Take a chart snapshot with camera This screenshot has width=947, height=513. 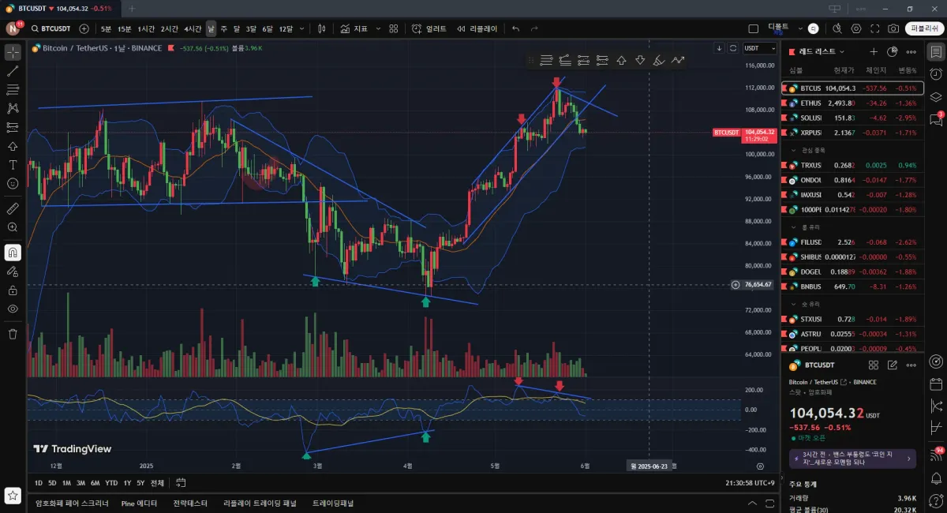(x=893, y=28)
